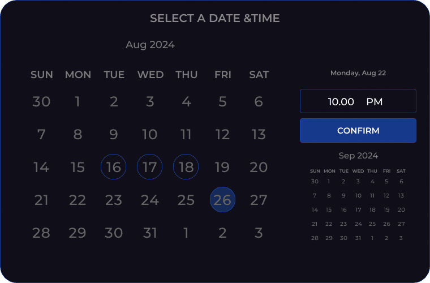430x283 pixels.
Task: Choose circled date 17 in the large calendar
Action: pos(150,167)
